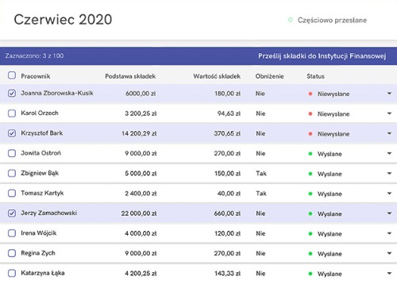Click the Wysłane status of Jerzy Zamachowski
Viewport: 397px width, 292px height.
[x=330, y=214]
